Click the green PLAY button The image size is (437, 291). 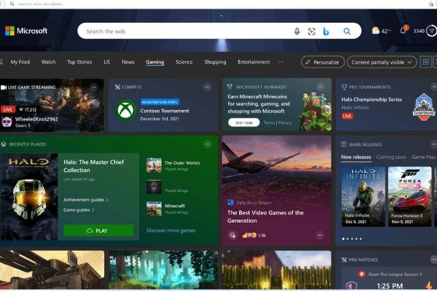(x=98, y=230)
